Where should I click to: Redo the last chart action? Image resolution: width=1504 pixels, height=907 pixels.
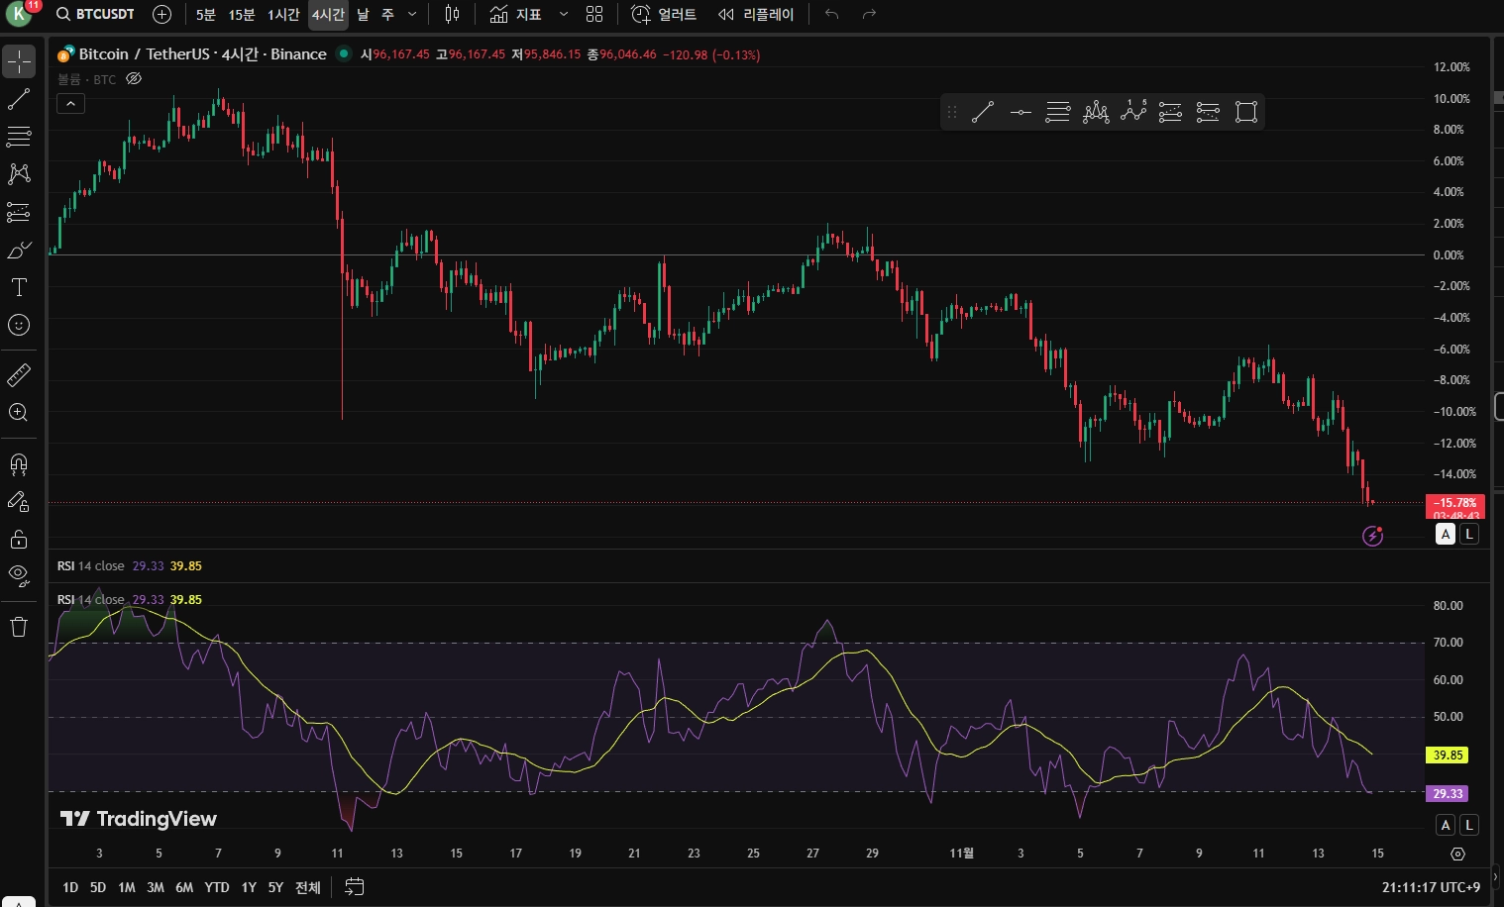tap(869, 15)
